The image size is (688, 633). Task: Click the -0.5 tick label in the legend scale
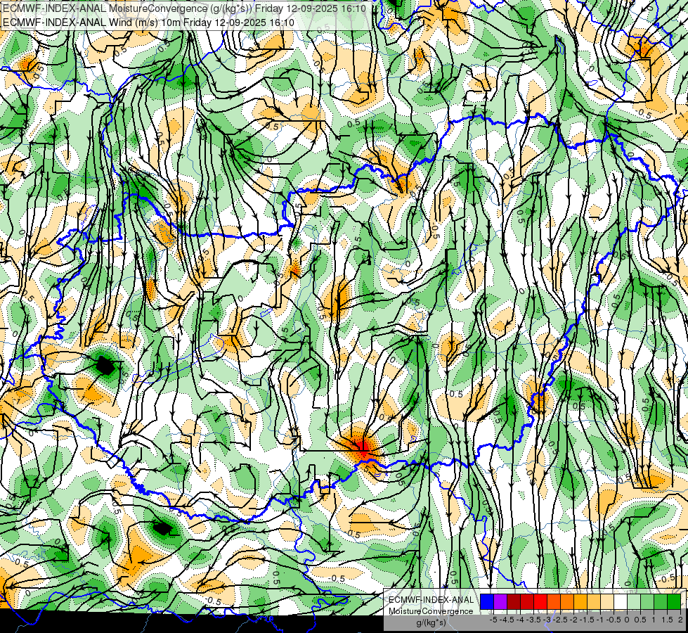pos(614,620)
